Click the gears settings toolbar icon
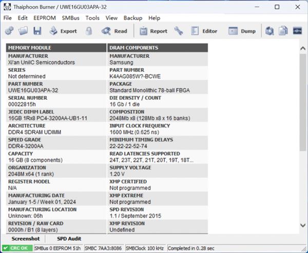Image resolution: width=308 pixels, height=253 pixels. [x=9, y=31]
